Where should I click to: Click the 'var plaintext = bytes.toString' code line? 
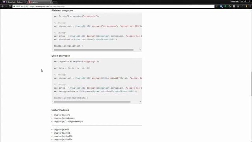coord(85,39)
